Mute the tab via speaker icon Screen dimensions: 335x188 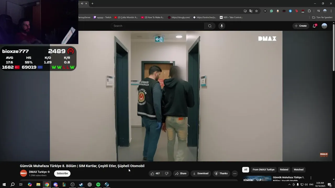(x=82, y=3)
